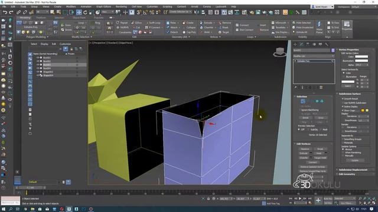
Task: Toggle the Angle Snap icon
Action: click(145, 12)
